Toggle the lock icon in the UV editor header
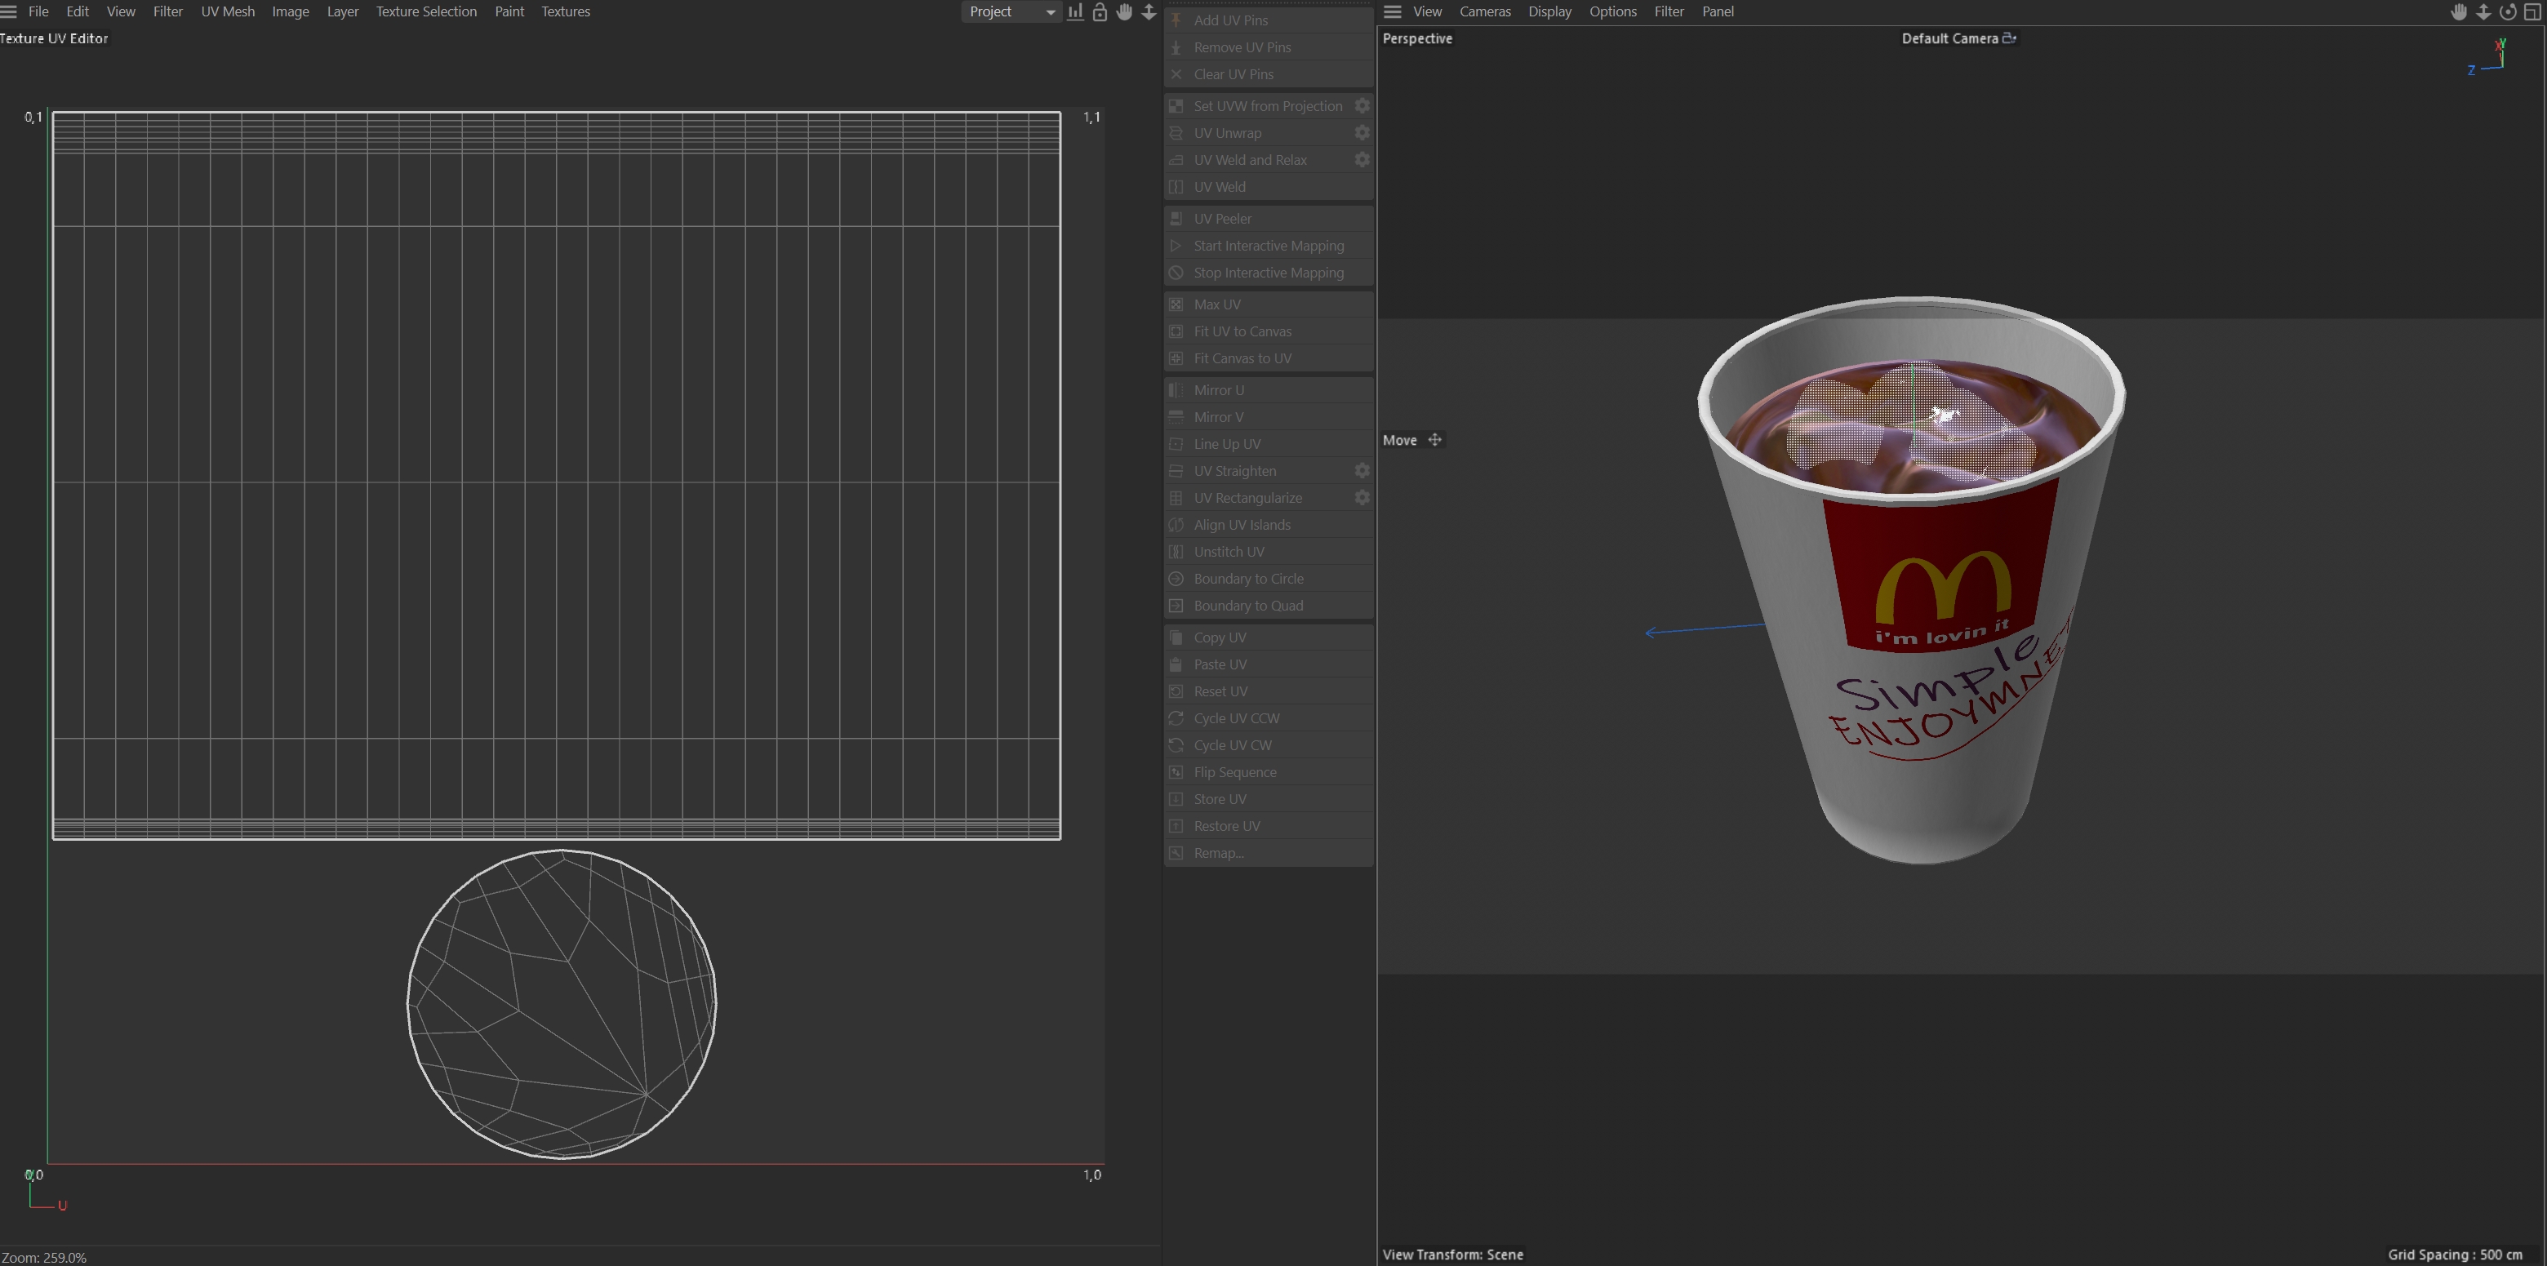 (1100, 12)
